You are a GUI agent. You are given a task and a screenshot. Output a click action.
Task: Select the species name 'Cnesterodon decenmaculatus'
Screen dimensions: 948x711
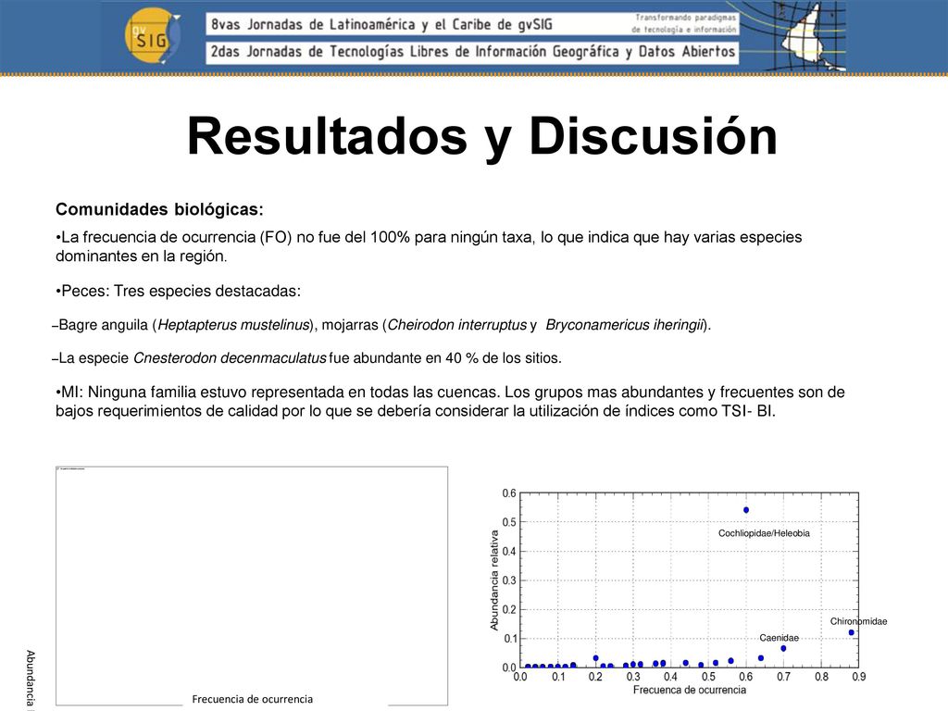pyautogui.click(x=230, y=358)
